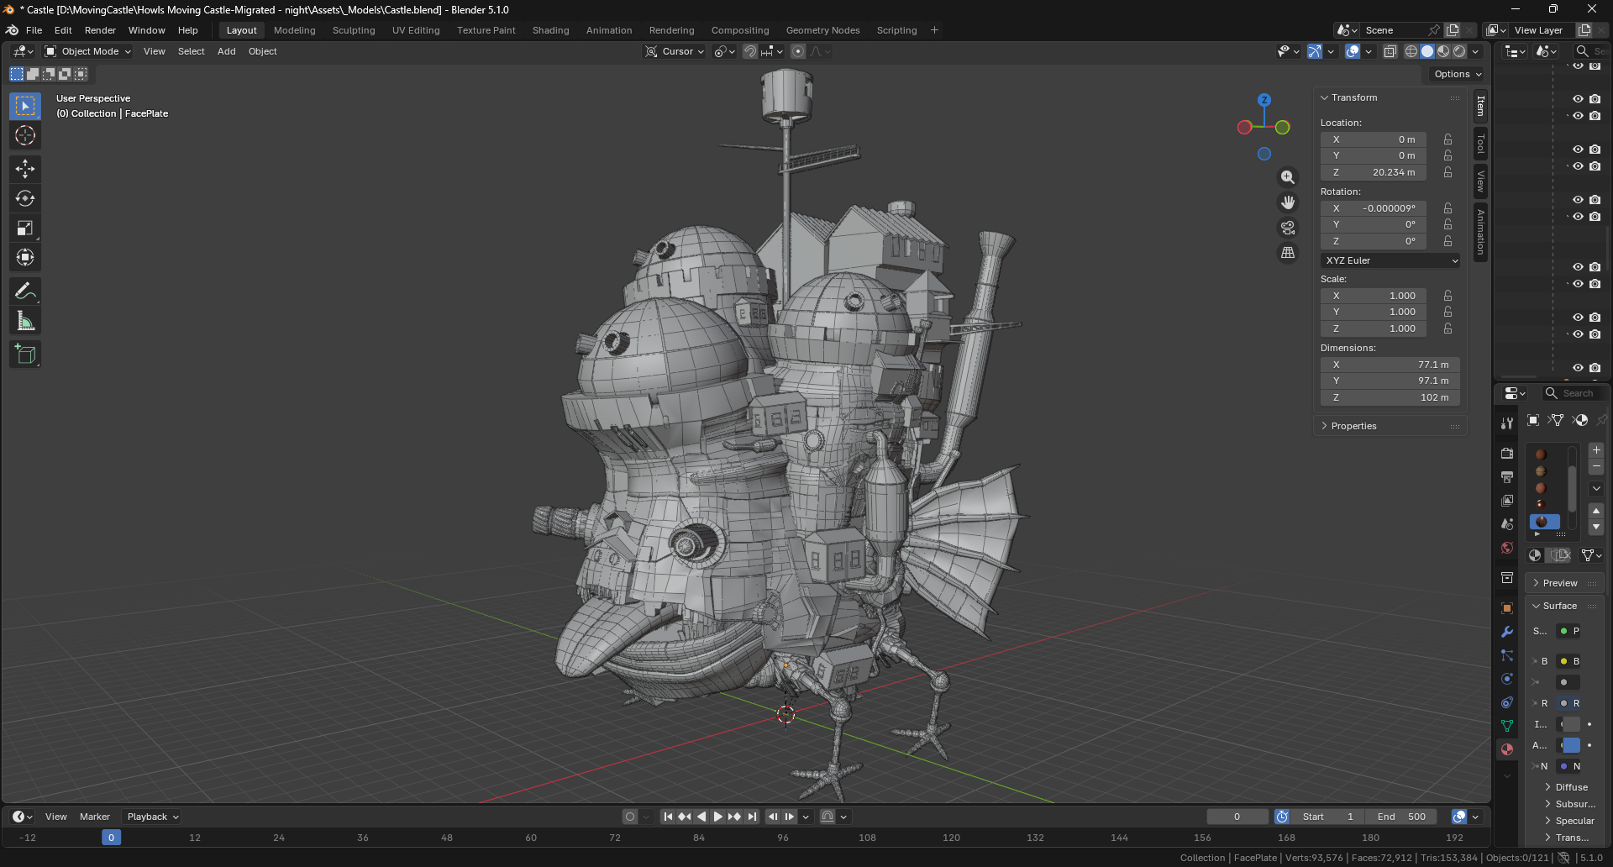Viewport: 1613px width, 867px height.
Task: Open the Playback dropdown in the timeline
Action: coord(153,817)
